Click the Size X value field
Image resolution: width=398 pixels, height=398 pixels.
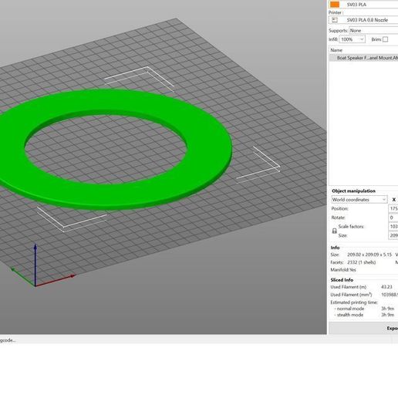point(393,235)
